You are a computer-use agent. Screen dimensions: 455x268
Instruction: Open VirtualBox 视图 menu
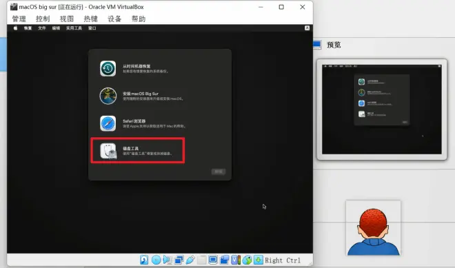[67, 19]
